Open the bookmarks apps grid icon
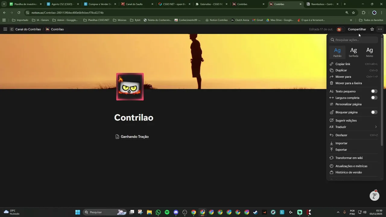The width and height of the screenshot is (386, 217). click(4, 20)
